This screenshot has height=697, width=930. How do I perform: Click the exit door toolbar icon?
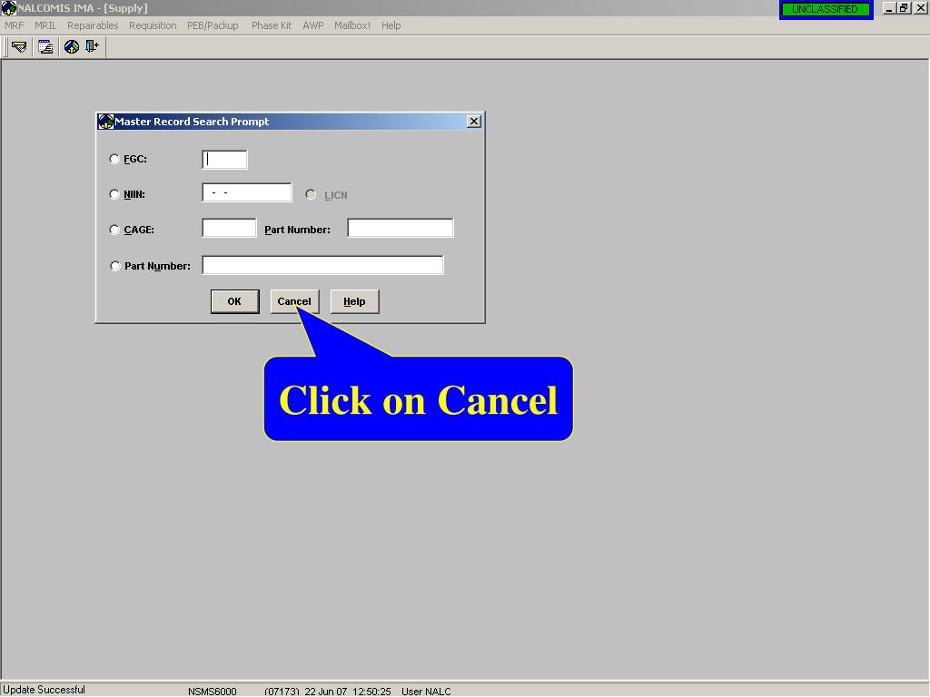coord(92,46)
